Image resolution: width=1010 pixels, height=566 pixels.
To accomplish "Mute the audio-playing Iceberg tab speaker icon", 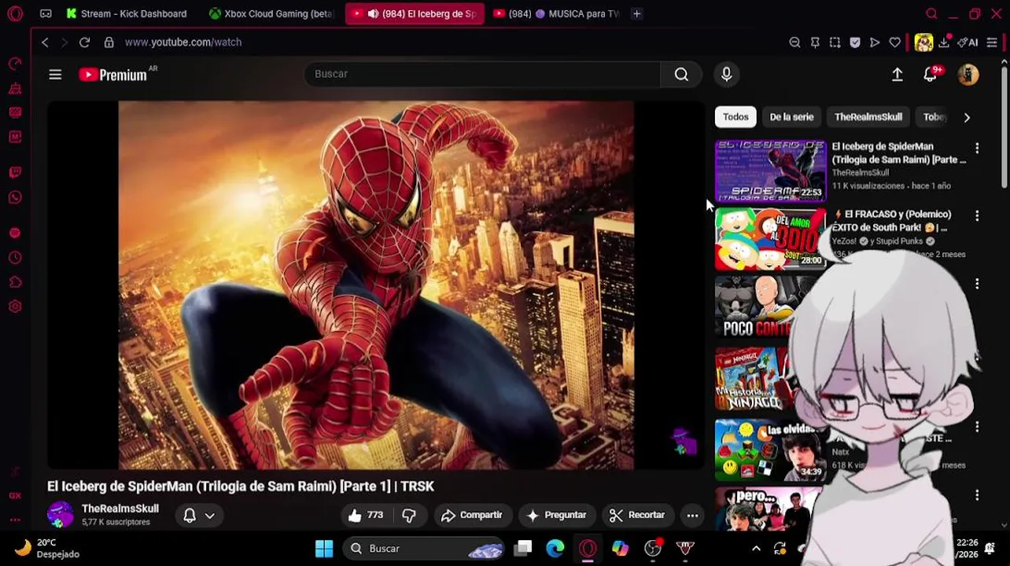I will tap(373, 13).
